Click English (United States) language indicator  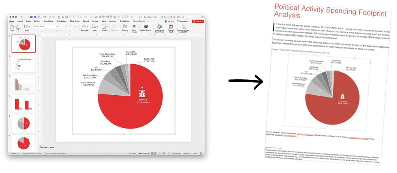[x=33, y=154]
